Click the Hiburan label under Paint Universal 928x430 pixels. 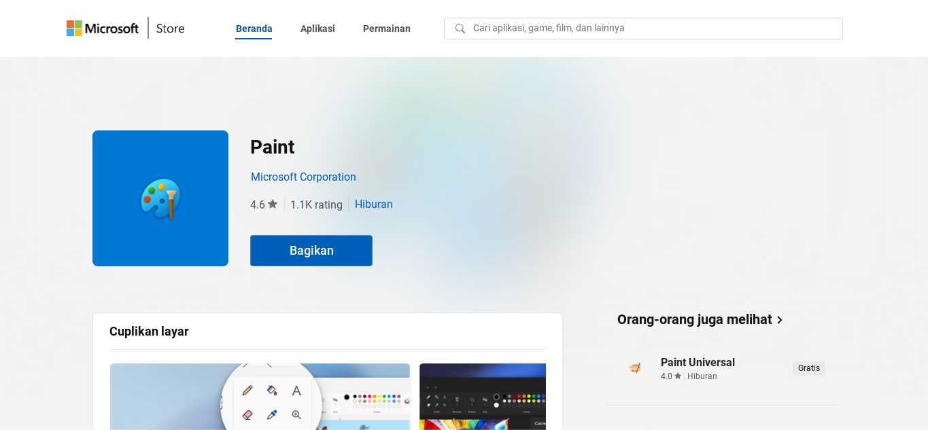click(702, 376)
